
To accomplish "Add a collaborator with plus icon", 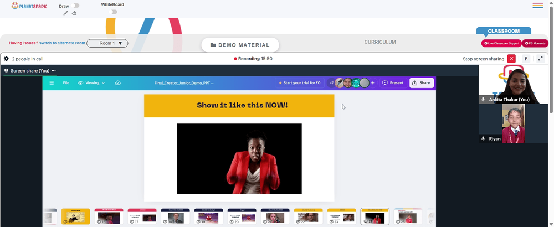I will 372,83.
